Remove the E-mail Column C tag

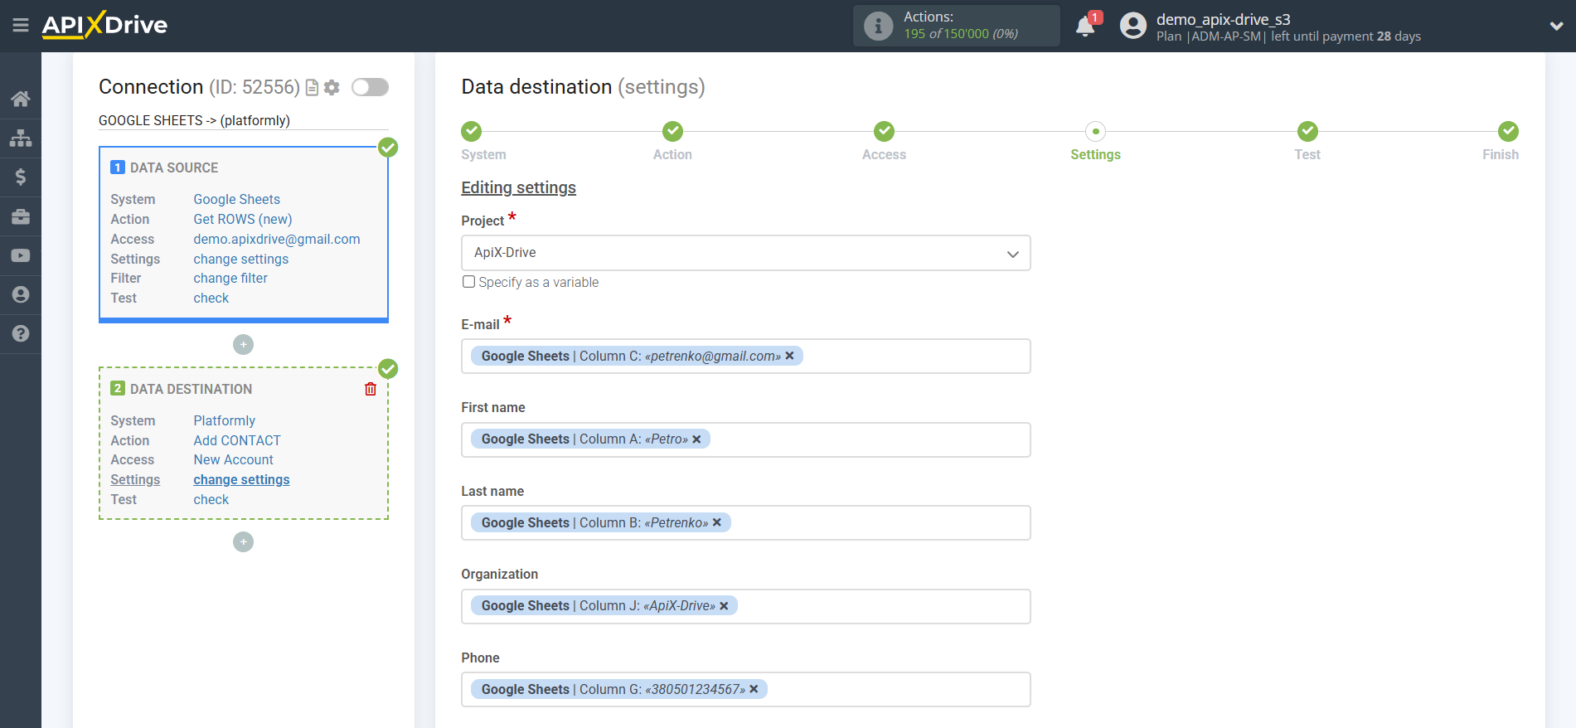790,356
